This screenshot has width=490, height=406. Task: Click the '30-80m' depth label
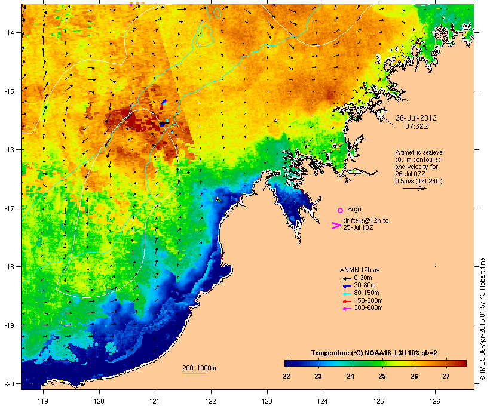point(365,285)
